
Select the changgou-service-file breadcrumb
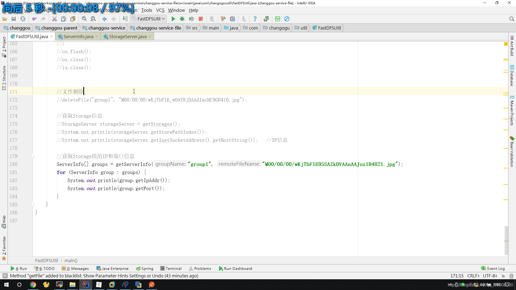(156, 28)
